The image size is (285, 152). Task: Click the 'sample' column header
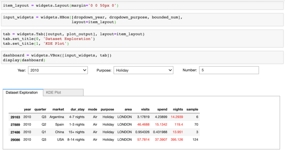click(192, 109)
